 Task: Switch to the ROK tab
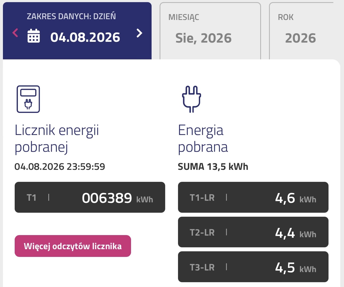tap(302, 31)
